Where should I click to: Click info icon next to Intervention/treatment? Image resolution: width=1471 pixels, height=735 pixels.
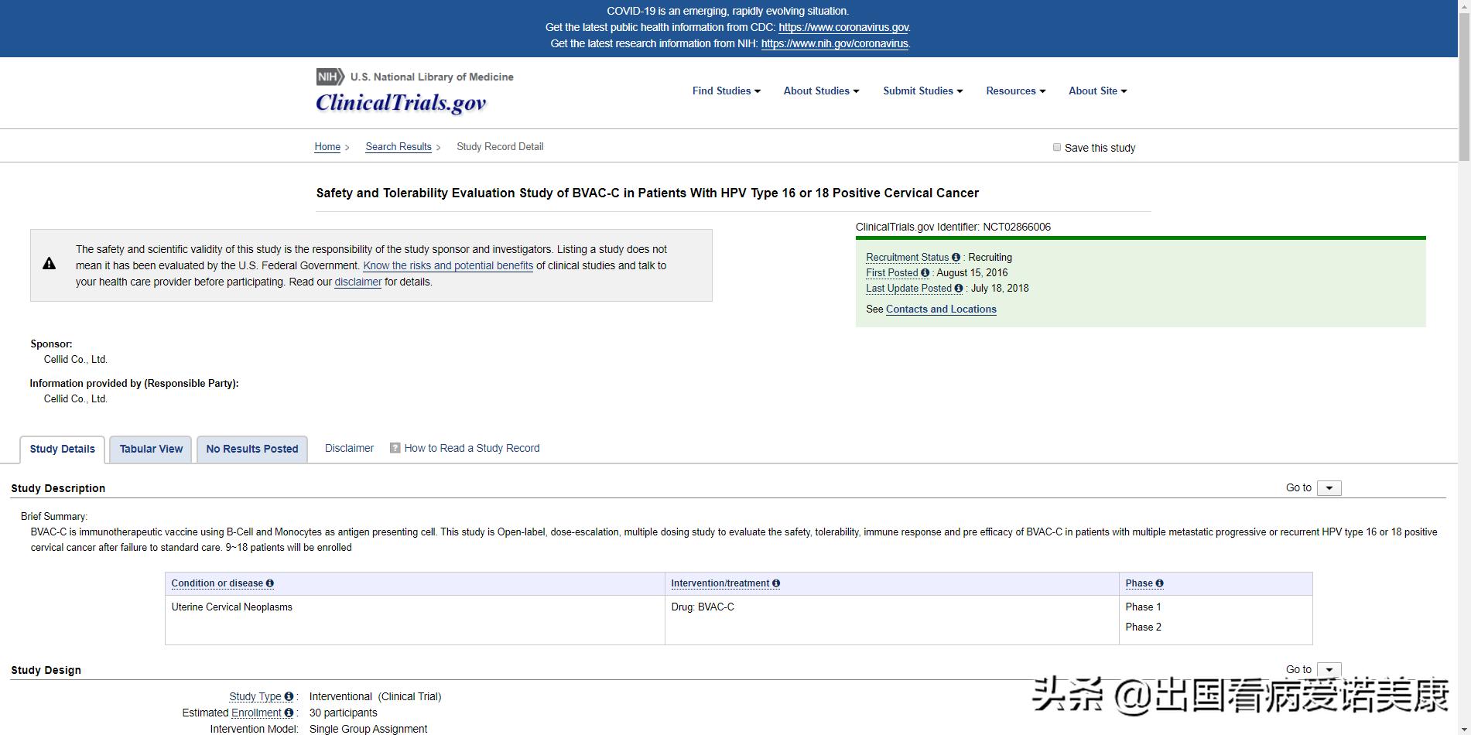tap(776, 583)
